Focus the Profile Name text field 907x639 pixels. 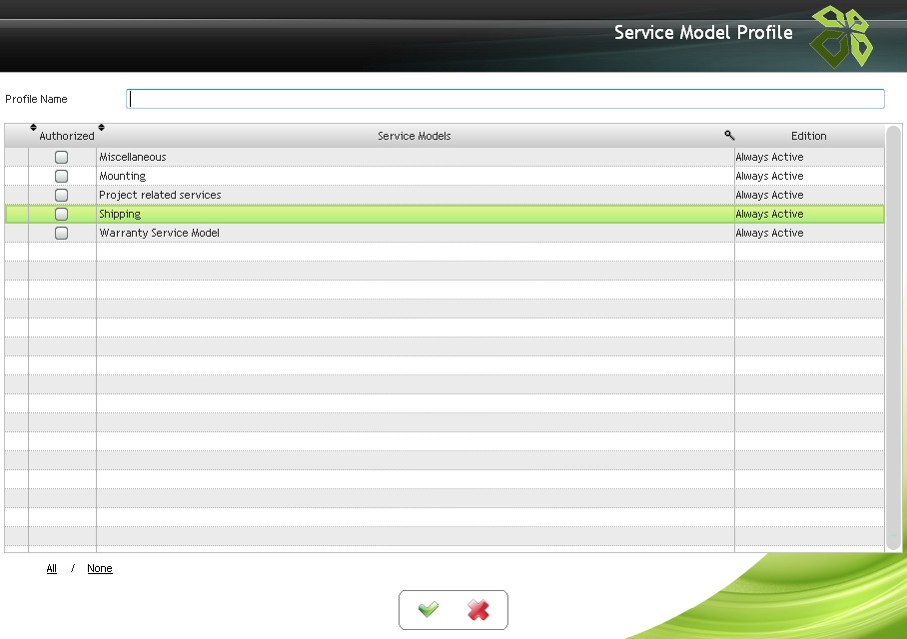click(x=504, y=99)
